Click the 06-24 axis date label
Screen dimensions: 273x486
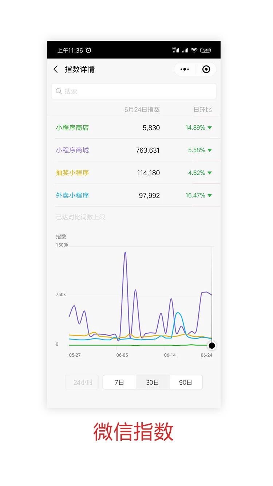206,355
